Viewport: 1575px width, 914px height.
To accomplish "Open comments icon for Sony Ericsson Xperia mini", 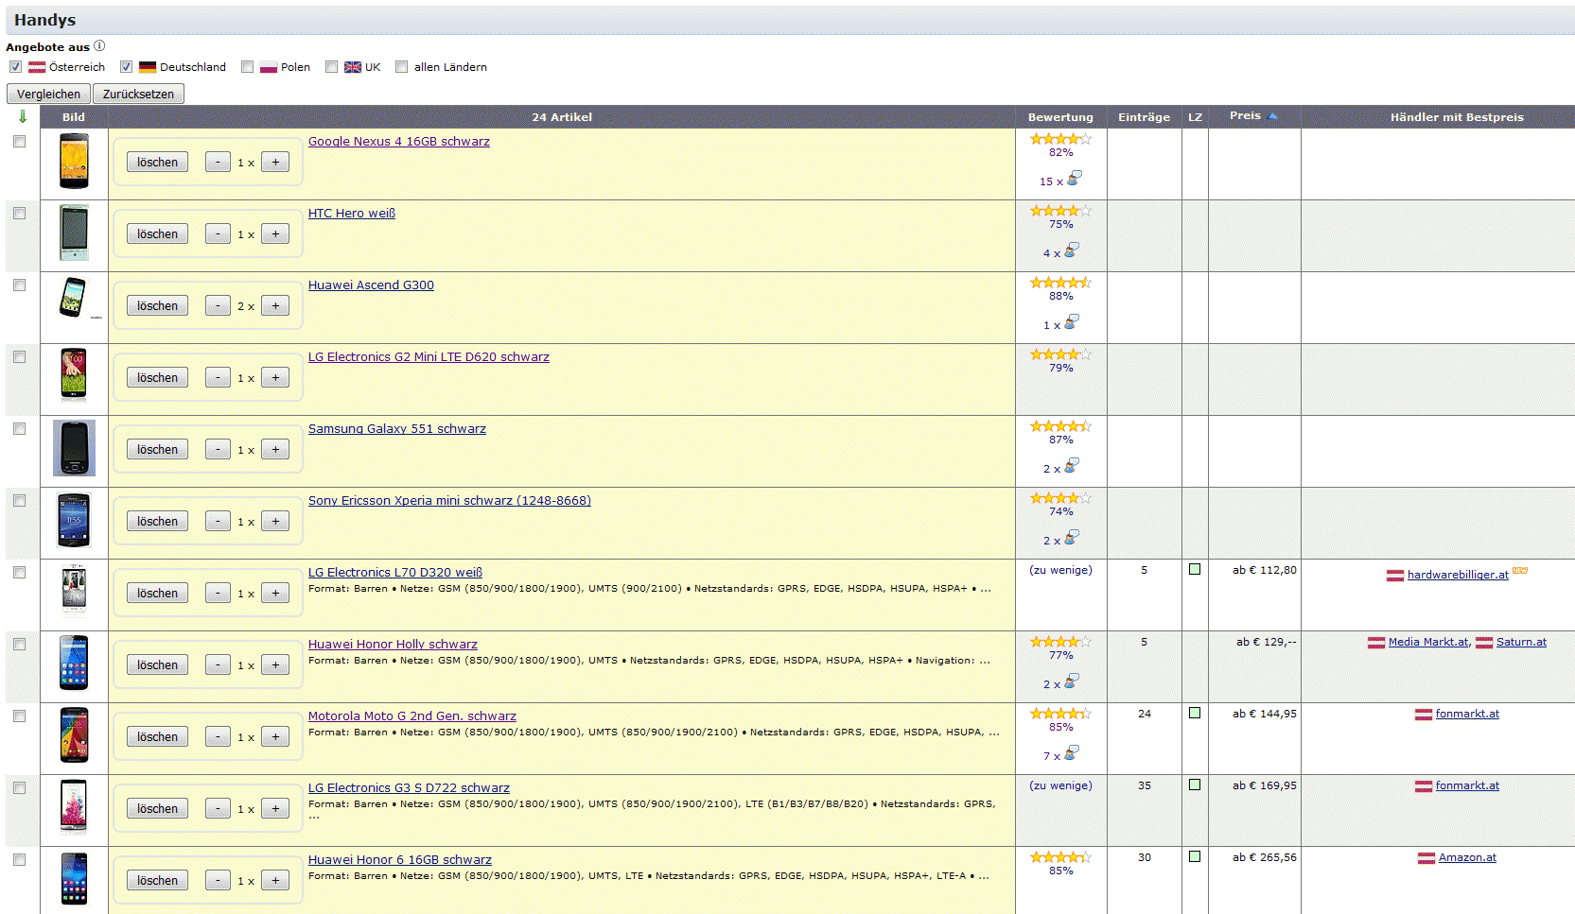I will [1072, 538].
